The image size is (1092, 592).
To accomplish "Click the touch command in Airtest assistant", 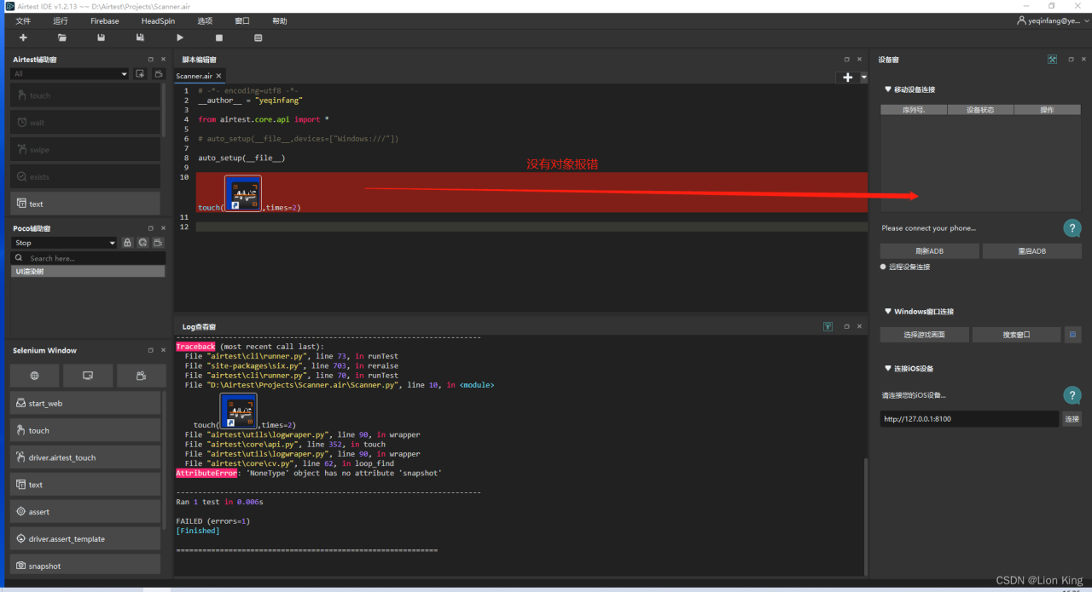I will pyautogui.click(x=85, y=95).
